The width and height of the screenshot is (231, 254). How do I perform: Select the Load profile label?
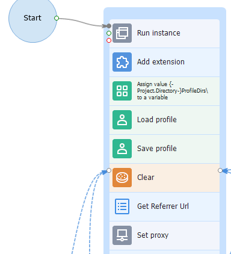click(x=157, y=120)
